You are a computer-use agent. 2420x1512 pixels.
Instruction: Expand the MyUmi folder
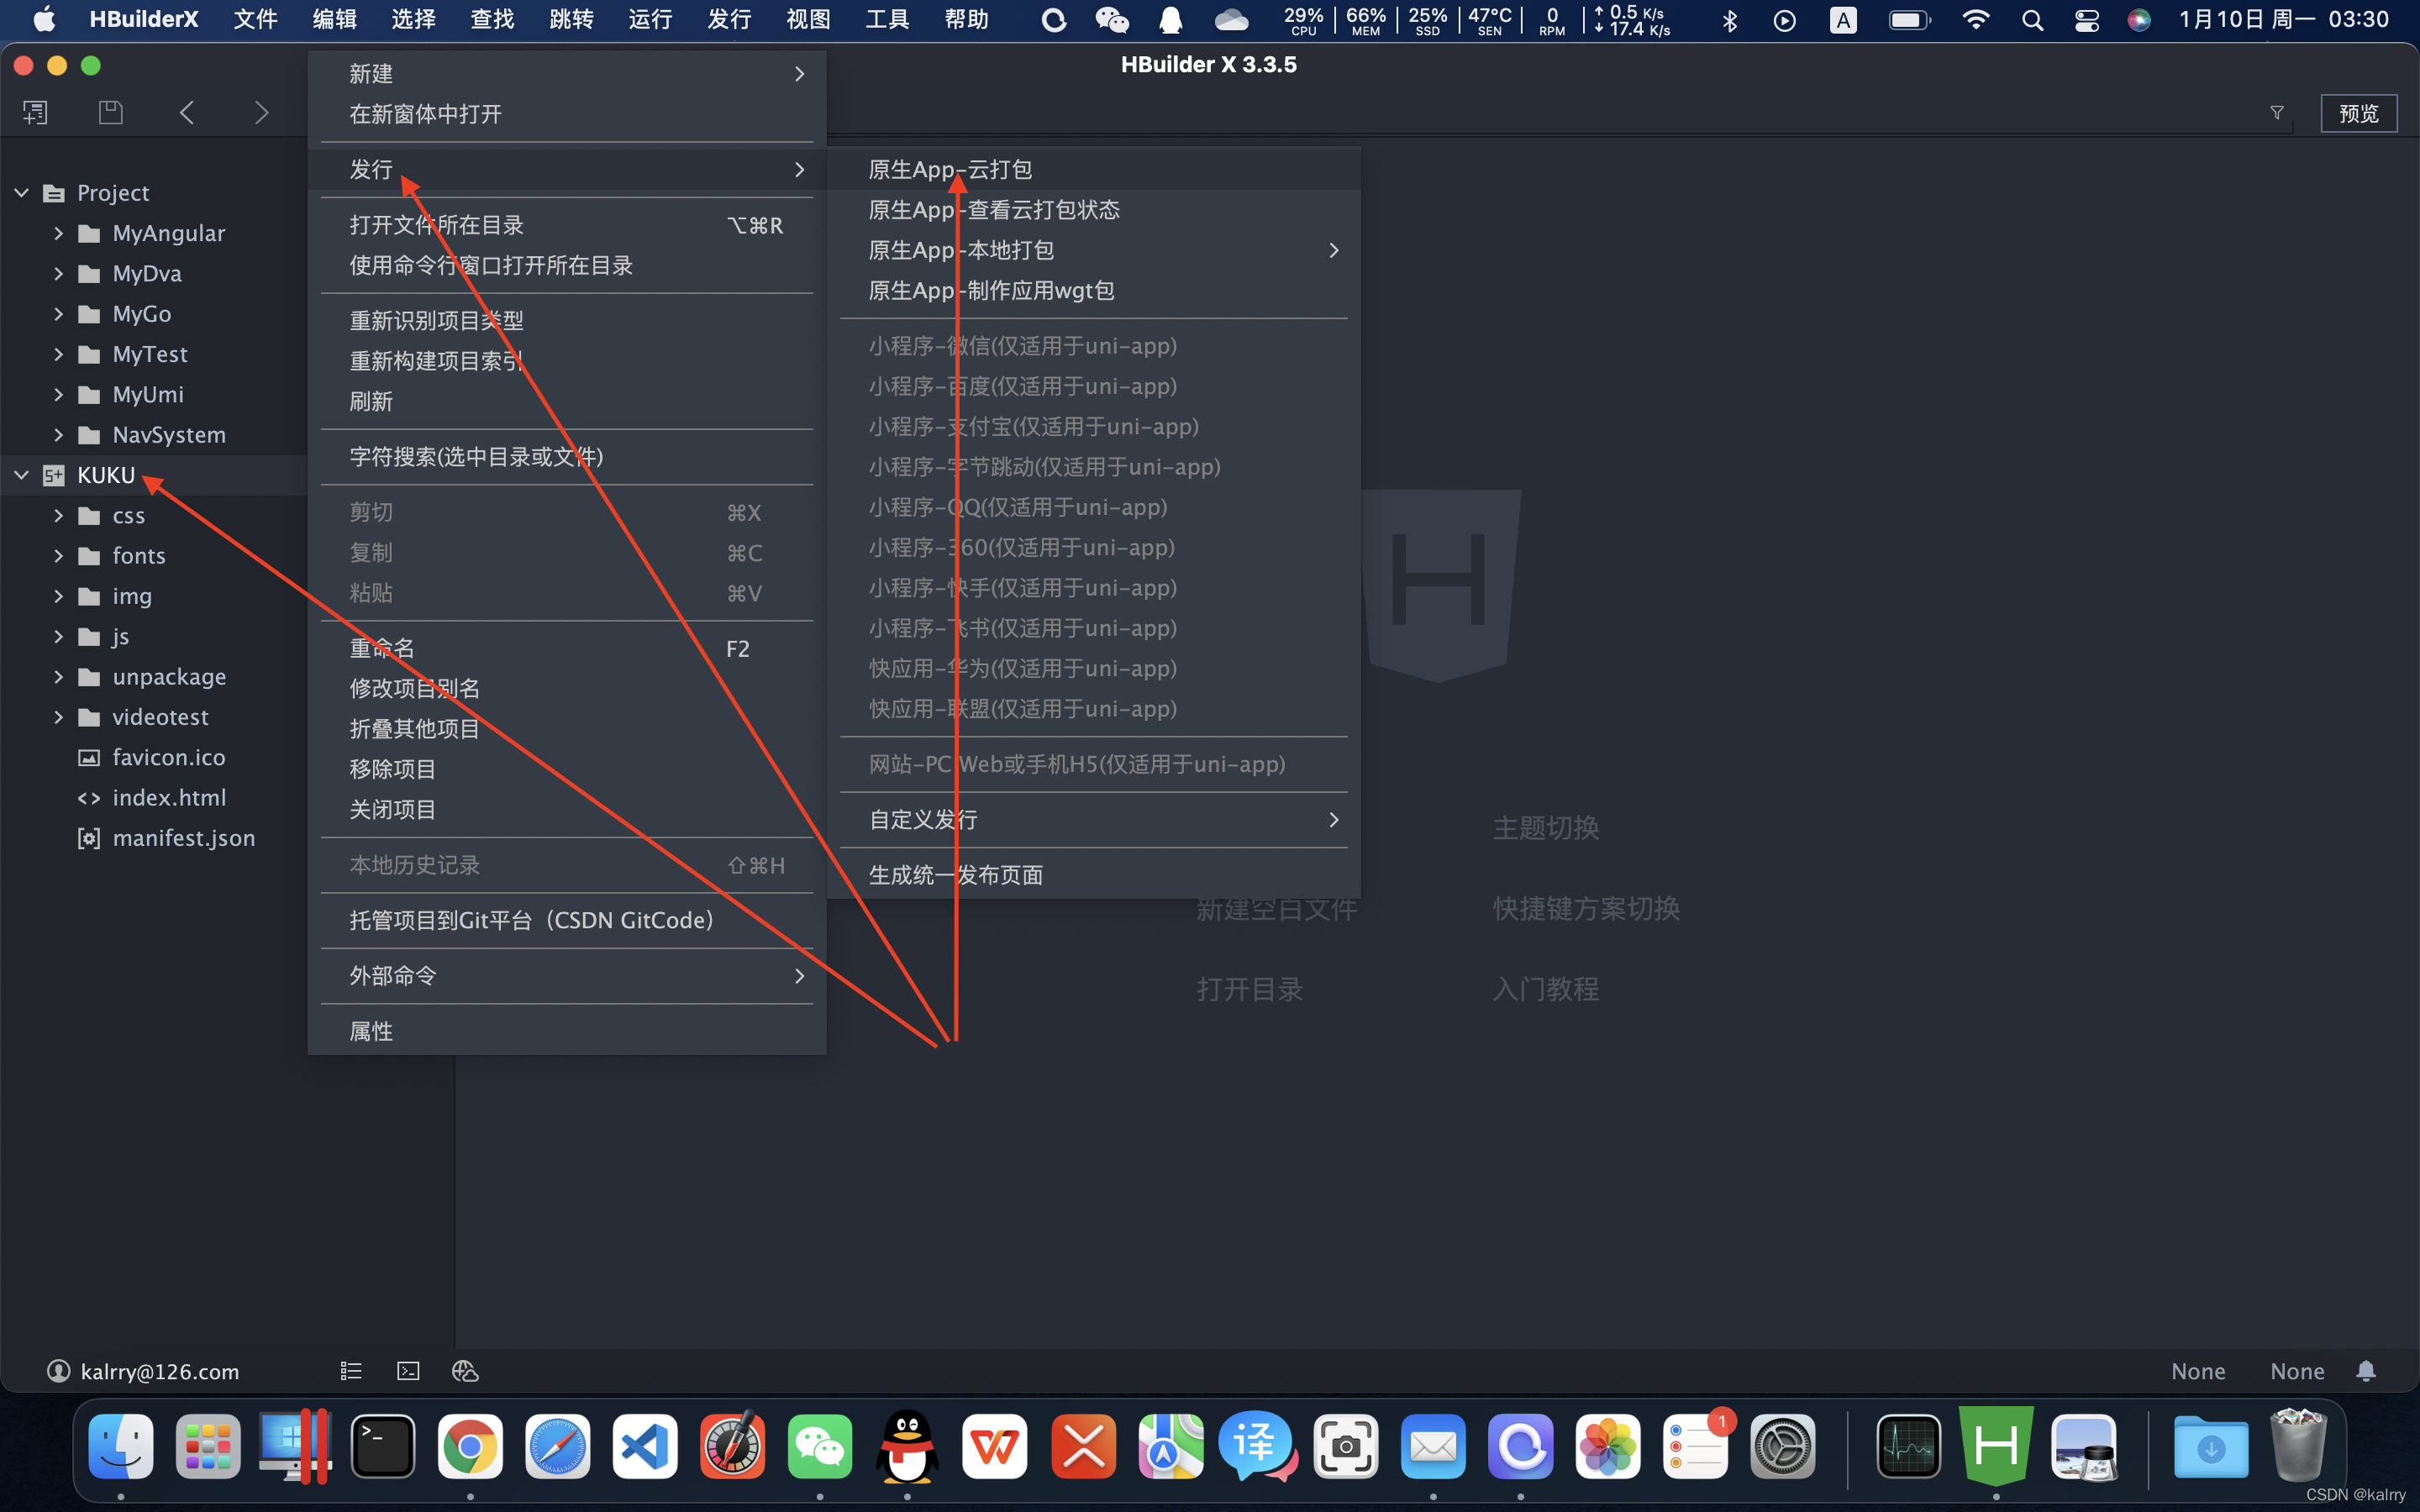coord(58,394)
